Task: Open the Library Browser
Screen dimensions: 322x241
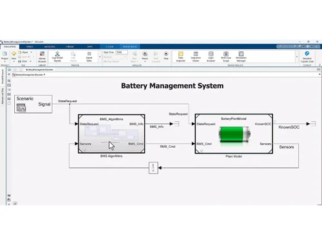Action: pyautogui.click(x=42, y=57)
